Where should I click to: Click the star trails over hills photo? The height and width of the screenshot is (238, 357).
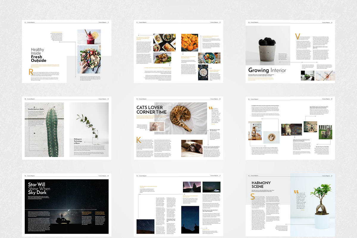pos(145,227)
